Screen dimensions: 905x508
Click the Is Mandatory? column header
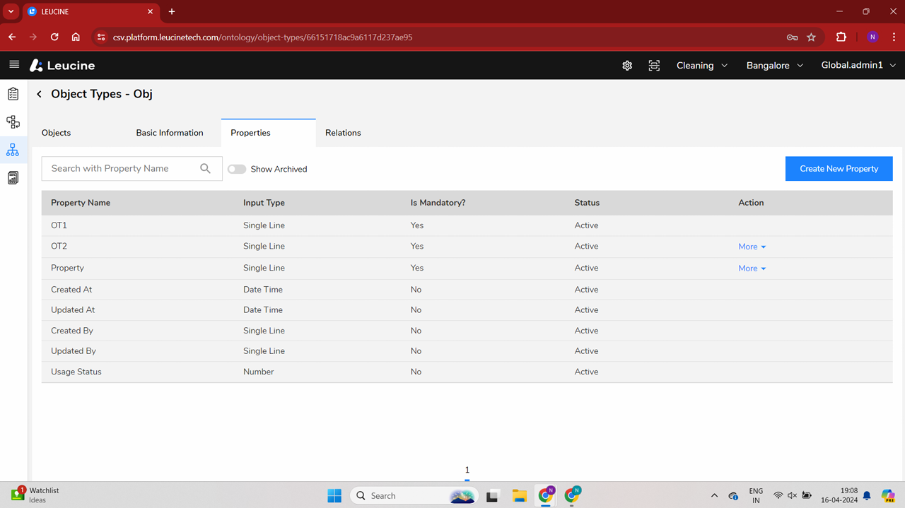tap(438, 203)
